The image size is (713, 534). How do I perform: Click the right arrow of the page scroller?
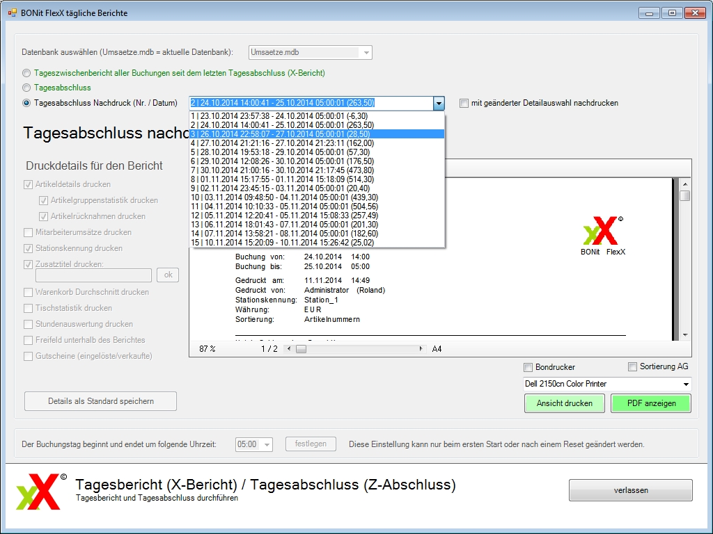point(421,349)
